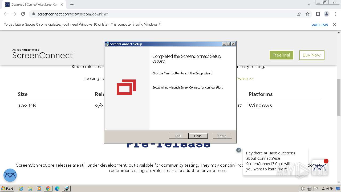Click ConnectWise ScreenConnect logo
The height and width of the screenshot is (192, 341).
tap(43, 54)
